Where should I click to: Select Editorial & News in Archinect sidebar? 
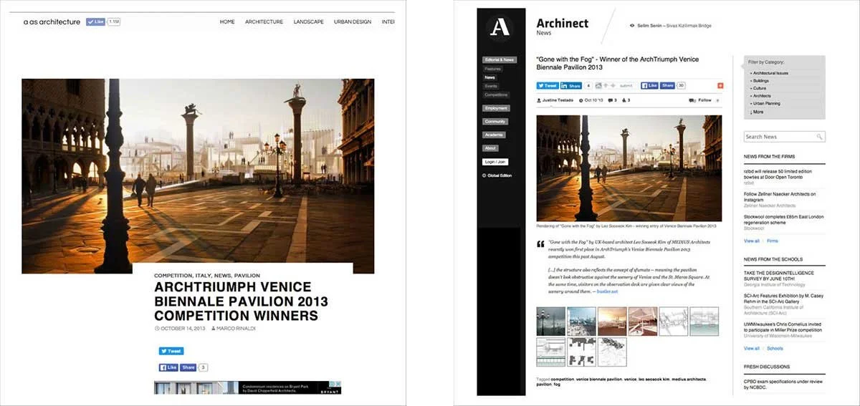[x=499, y=60]
